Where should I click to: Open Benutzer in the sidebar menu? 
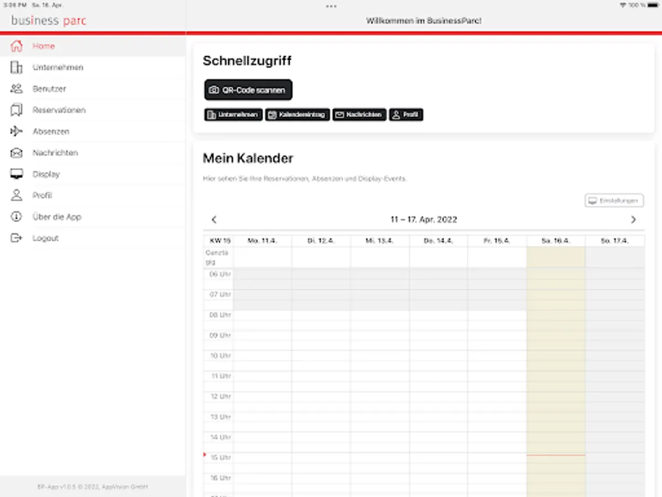point(93,88)
